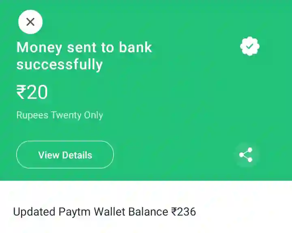Select the 'Money sent to bank successfully' heading
The height and width of the screenshot is (233, 292).
click(84, 56)
